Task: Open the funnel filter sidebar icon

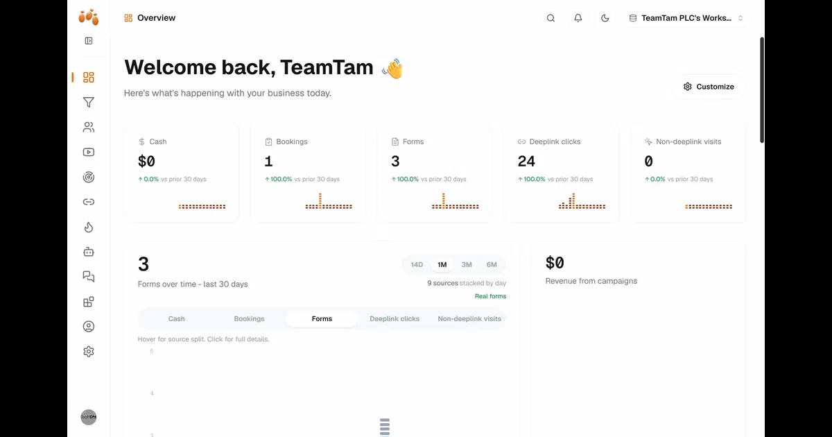Action: (x=89, y=103)
